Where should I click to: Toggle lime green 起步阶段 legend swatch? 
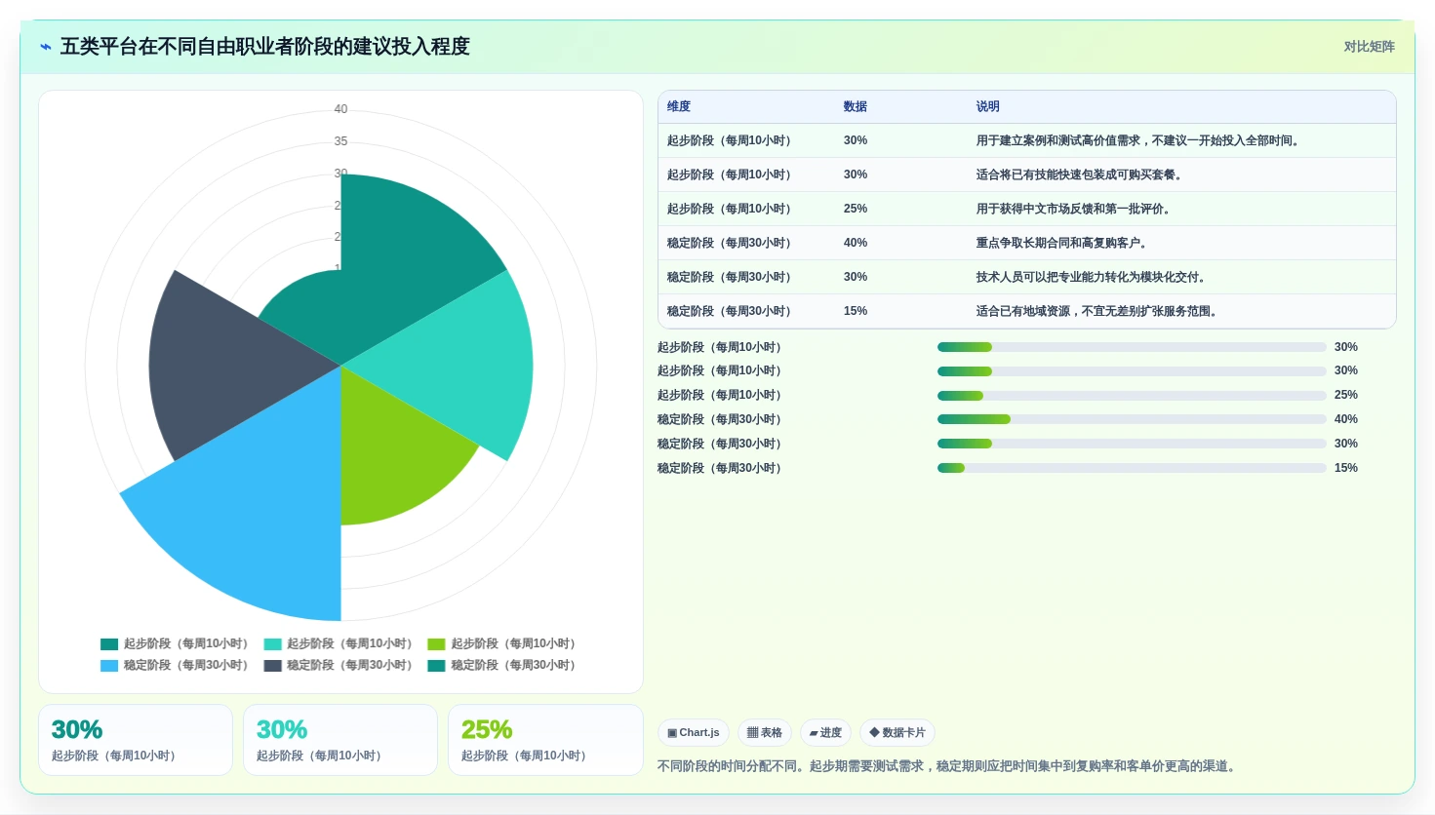tap(437, 644)
